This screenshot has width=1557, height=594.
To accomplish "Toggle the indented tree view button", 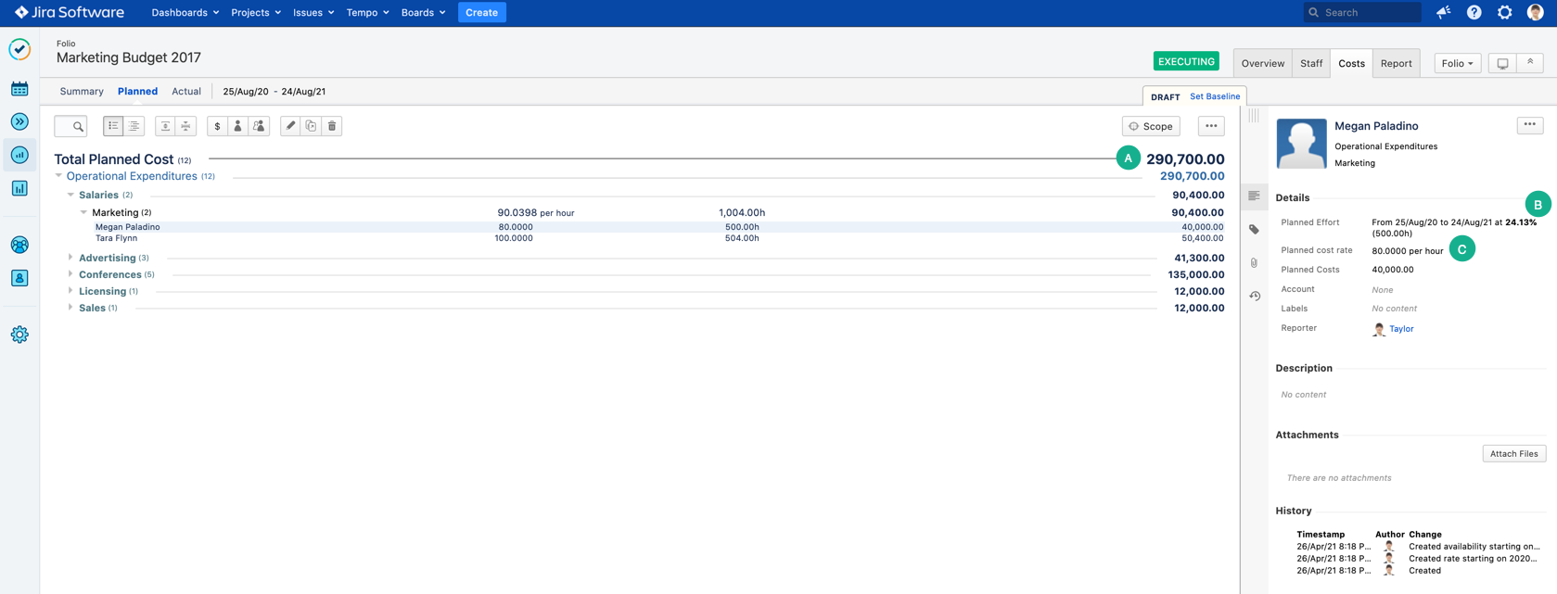I will [x=134, y=126].
